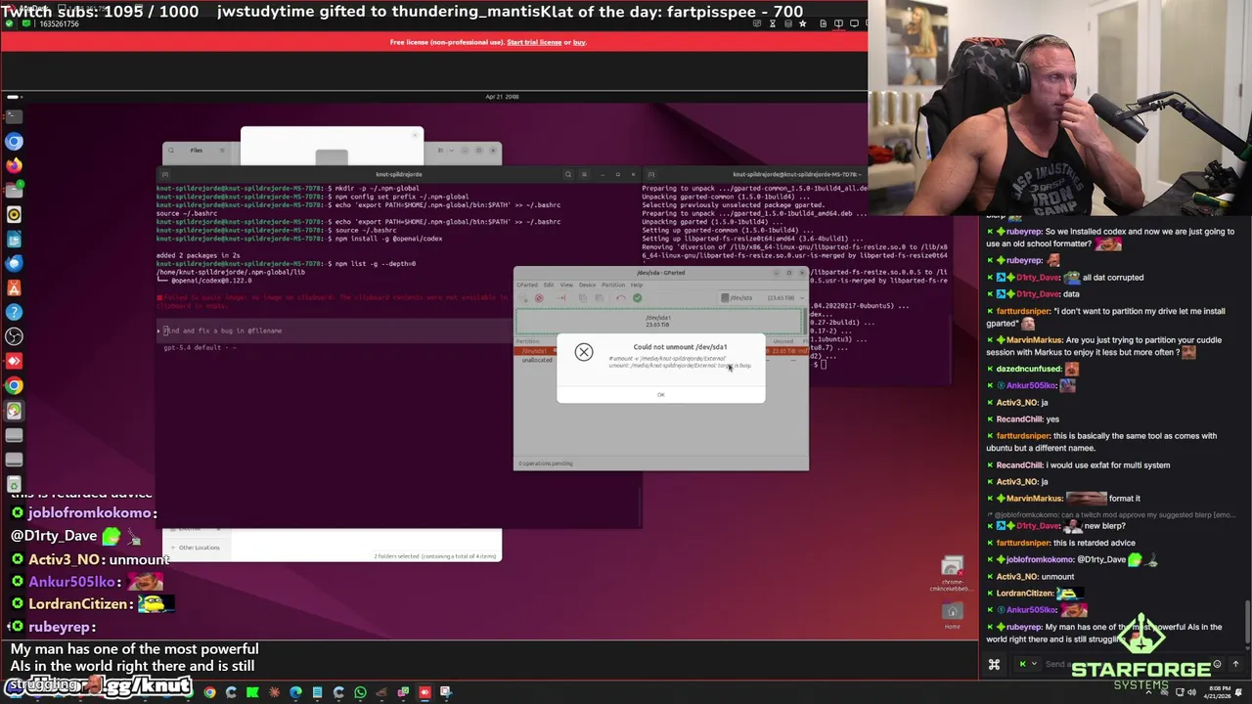Screen dimensions: 1252x704
Task: Click the clock date display in the Ubuntu top bar
Action: click(x=502, y=97)
